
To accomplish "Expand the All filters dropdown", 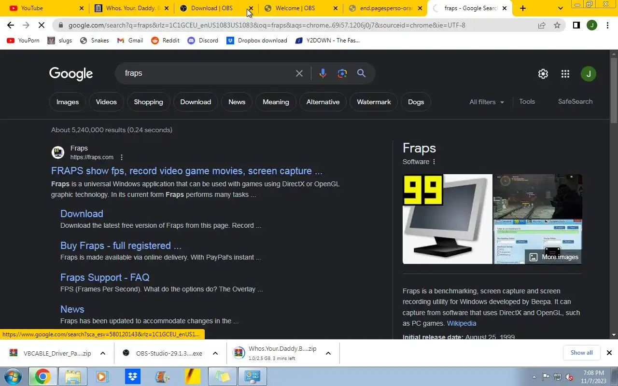I will click(487, 102).
